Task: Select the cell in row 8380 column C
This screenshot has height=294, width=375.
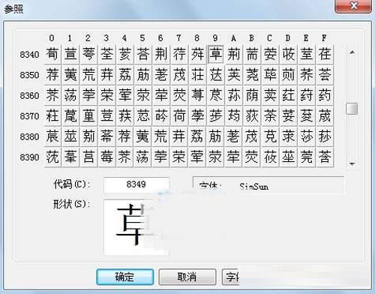Action: [270, 136]
